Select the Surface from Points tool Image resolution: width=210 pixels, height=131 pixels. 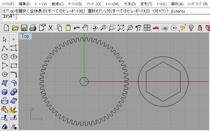pos(5,83)
